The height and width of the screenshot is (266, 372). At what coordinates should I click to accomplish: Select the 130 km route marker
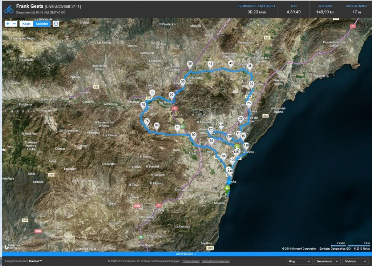[x=229, y=137]
